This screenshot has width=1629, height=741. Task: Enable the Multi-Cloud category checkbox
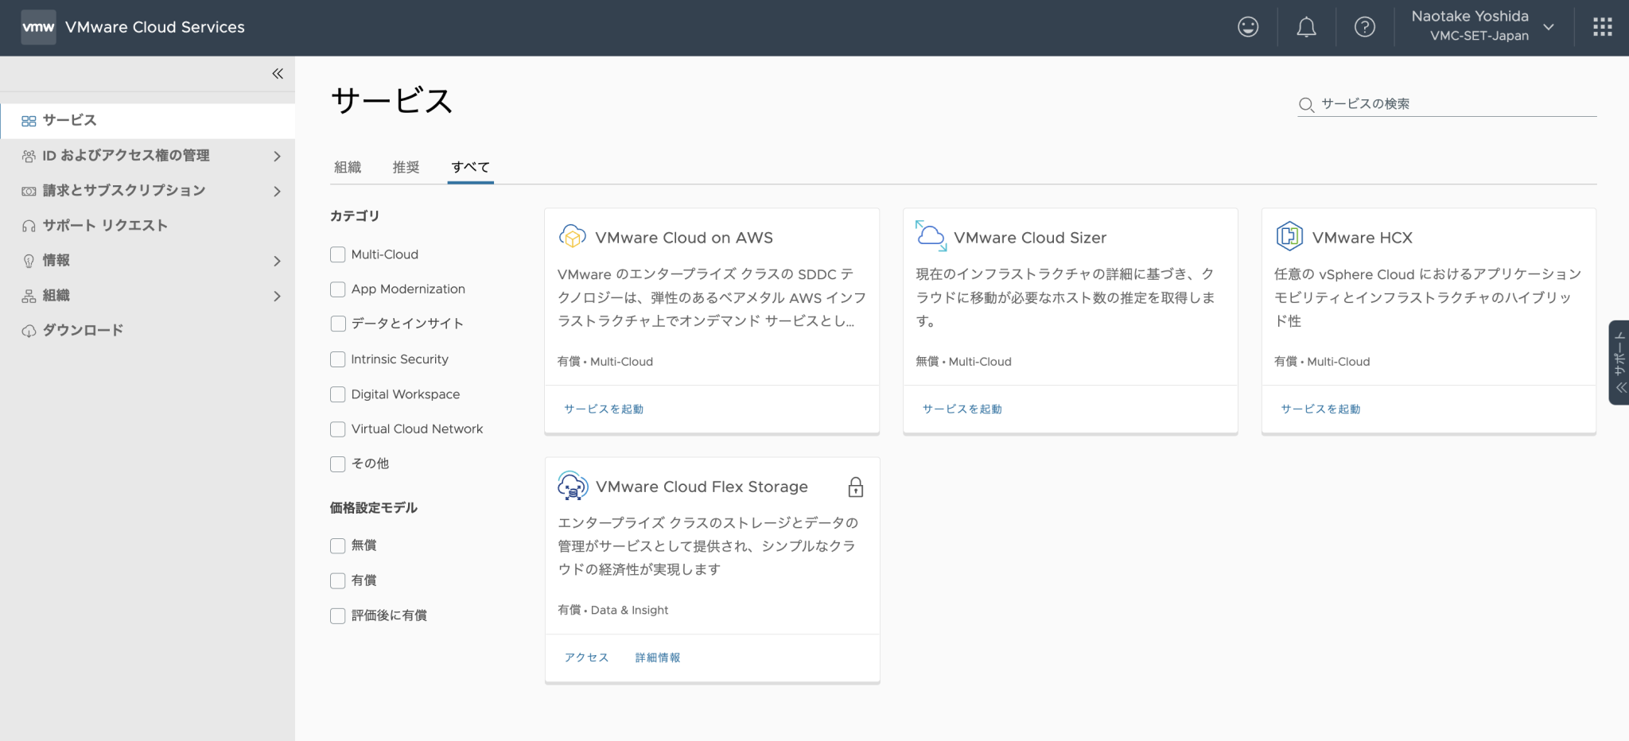338,254
